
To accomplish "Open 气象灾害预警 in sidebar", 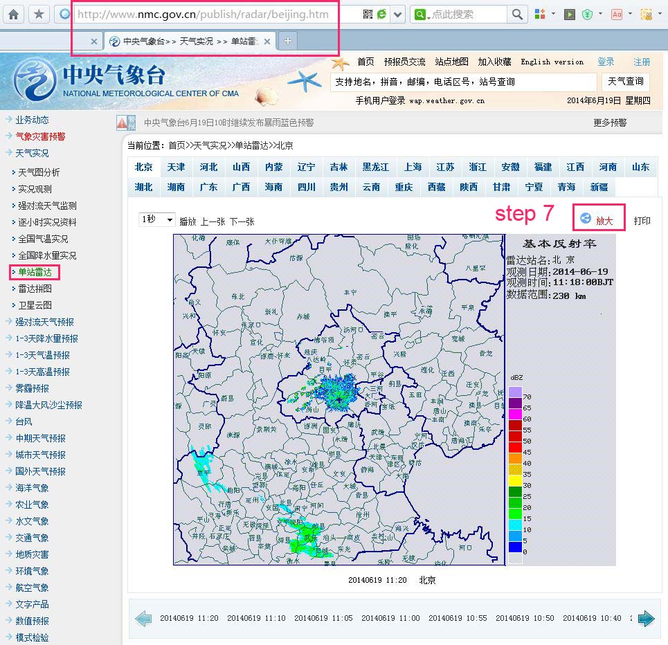I will (40, 137).
